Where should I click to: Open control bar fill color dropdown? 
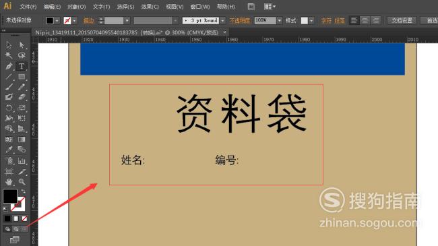[57, 21]
